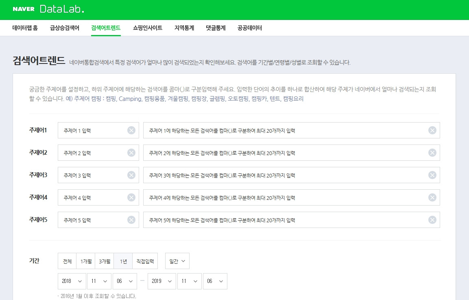Open the start year 2018 dropdown

71,281
